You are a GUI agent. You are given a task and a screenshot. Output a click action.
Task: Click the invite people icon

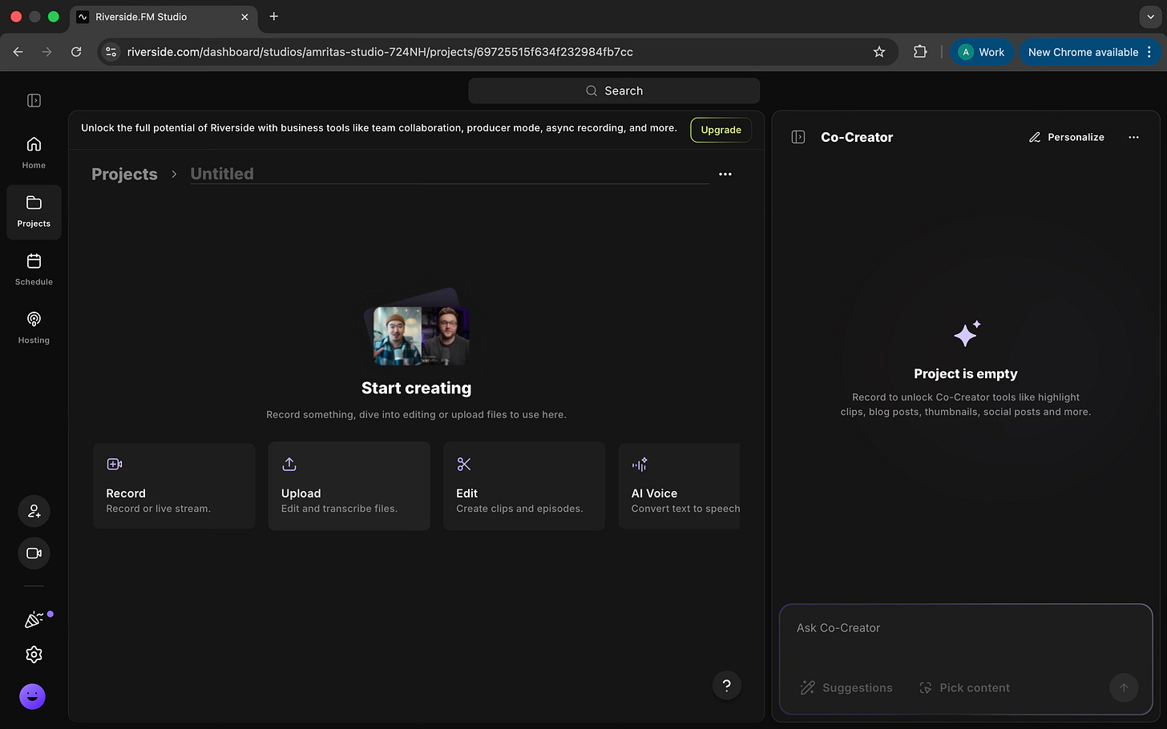click(x=34, y=511)
